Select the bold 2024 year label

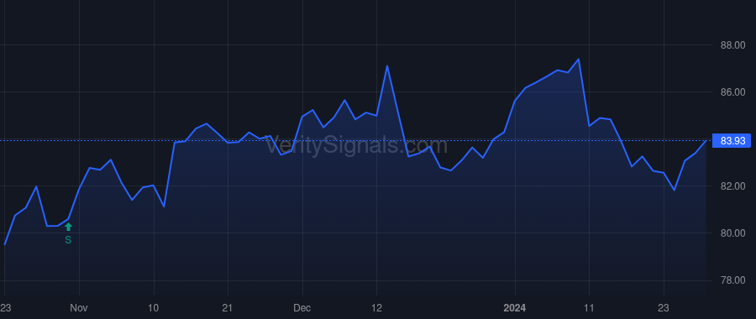(515, 307)
